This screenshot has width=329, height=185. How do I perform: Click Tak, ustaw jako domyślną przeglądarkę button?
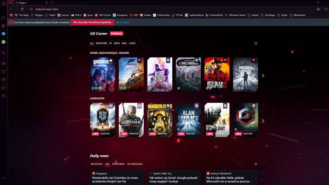(92, 22)
